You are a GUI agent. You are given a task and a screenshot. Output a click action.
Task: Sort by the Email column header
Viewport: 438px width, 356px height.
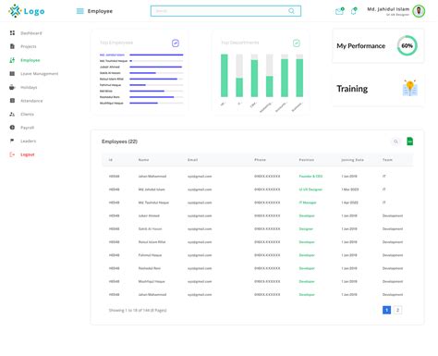[x=192, y=160]
